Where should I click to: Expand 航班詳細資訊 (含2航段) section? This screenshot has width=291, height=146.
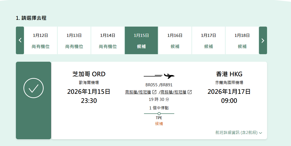point(239,133)
